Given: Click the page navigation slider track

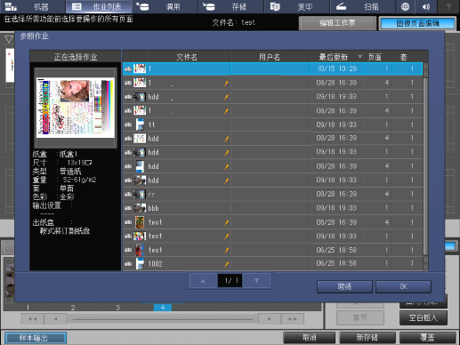Looking at the screenshot, I should pos(163,319).
